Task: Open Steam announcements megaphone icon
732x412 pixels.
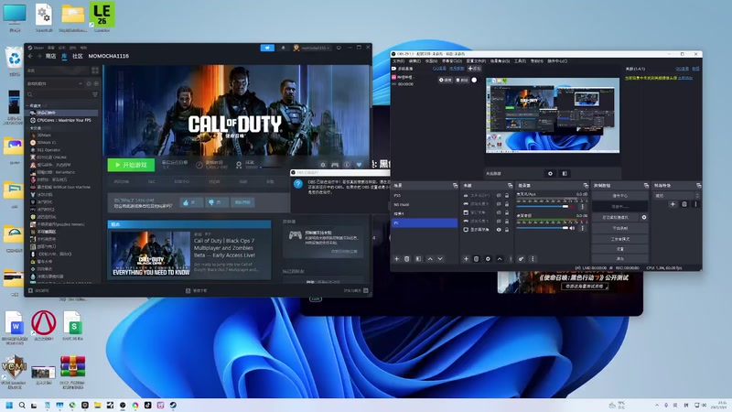Action: click(267, 48)
